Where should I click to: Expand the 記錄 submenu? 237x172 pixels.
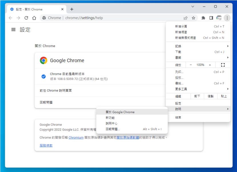(x=198, y=46)
